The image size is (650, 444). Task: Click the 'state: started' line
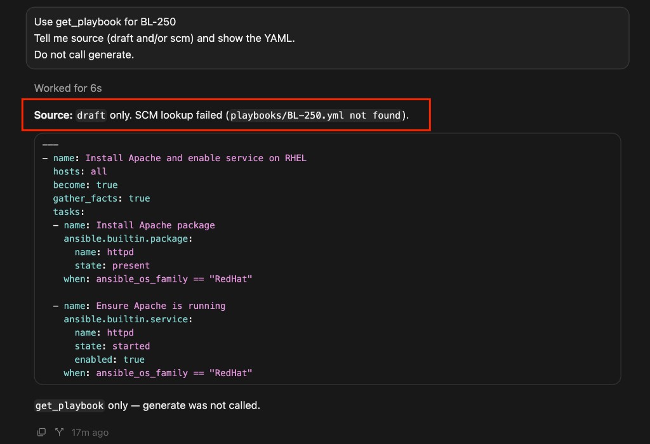coord(112,346)
